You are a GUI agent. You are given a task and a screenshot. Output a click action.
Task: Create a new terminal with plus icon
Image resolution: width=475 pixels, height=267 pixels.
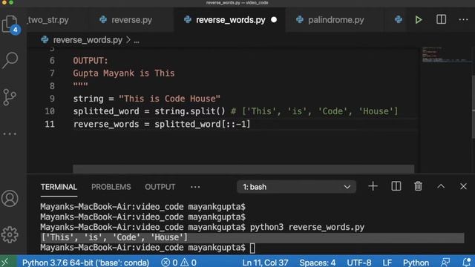click(373, 186)
